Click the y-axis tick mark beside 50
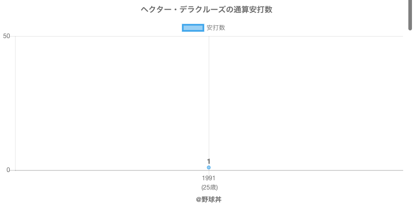 pyautogui.click(x=13, y=36)
